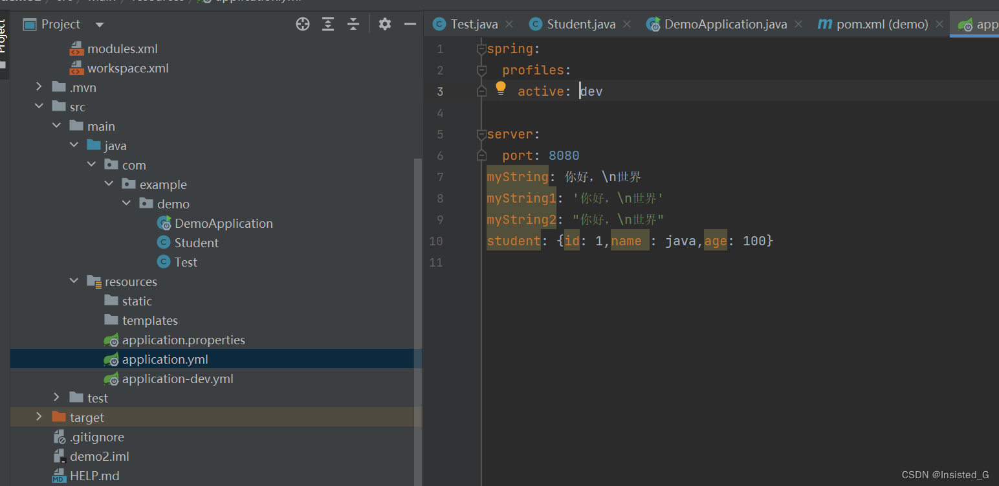
Task: Click the Select Opened File target icon
Action: click(303, 25)
